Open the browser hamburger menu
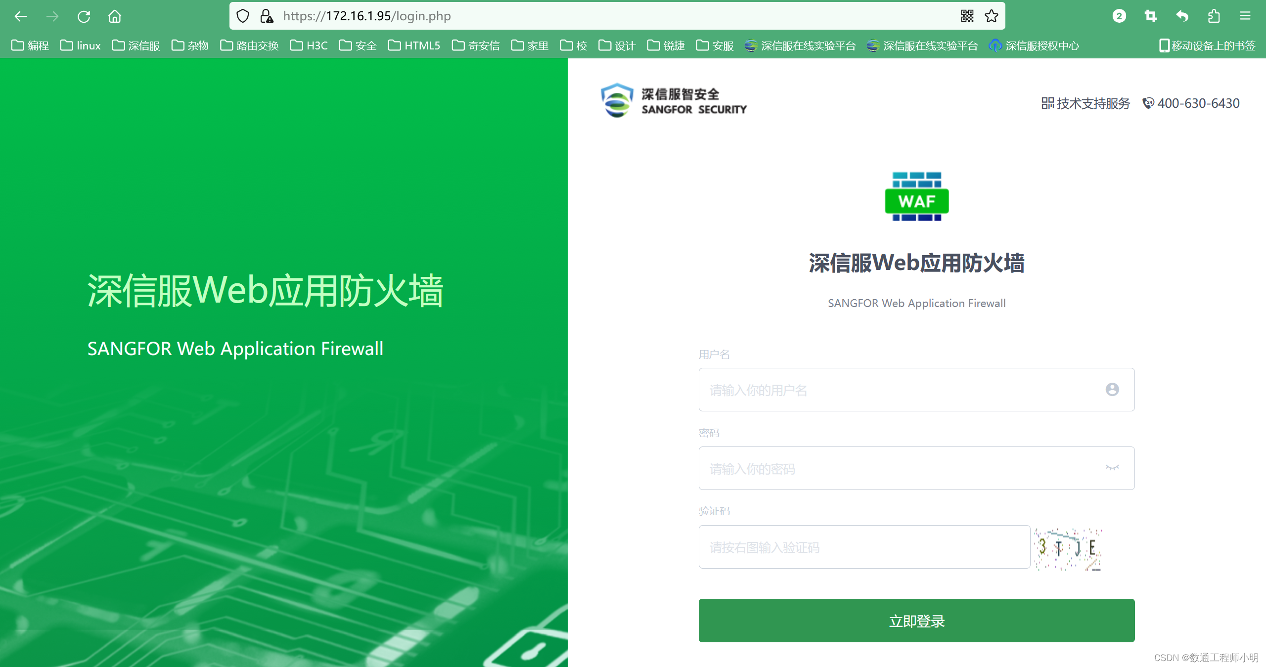This screenshot has height=667, width=1266. [x=1245, y=16]
